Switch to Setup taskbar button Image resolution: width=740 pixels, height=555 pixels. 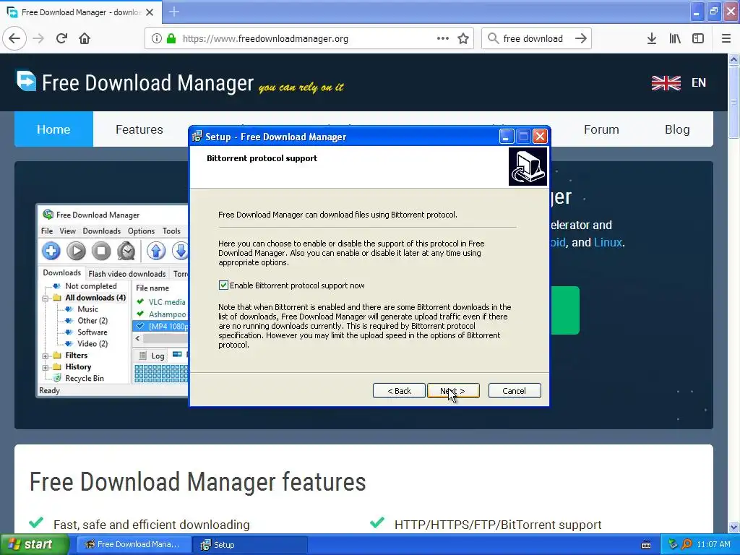coord(249,545)
